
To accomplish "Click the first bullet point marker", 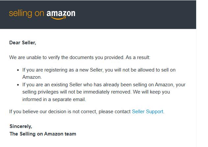I will pyautogui.click(x=18, y=70).
